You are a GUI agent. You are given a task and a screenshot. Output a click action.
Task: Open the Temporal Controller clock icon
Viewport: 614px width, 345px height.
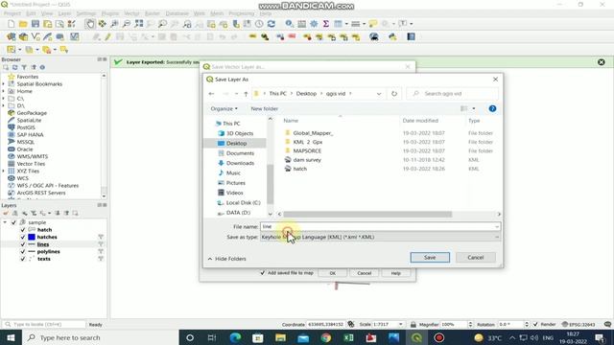coord(259,24)
